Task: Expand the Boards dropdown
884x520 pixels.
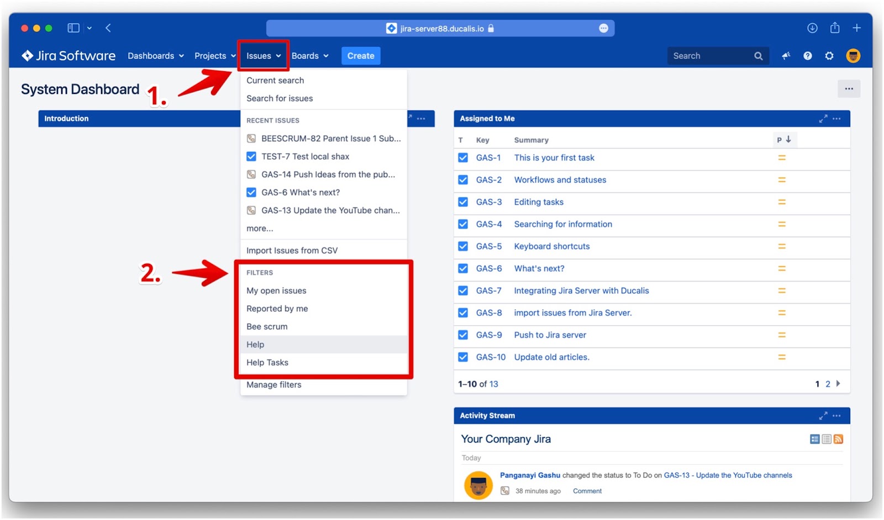Action: coord(310,56)
